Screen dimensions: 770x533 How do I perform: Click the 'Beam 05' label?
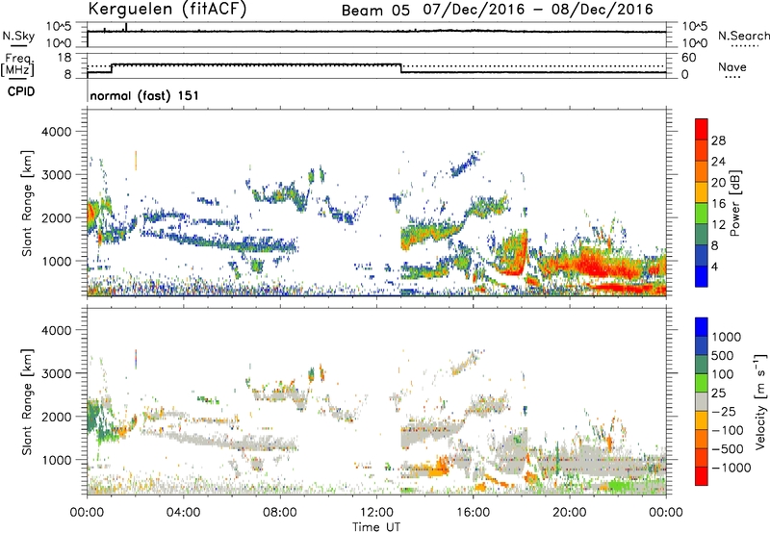[375, 11]
